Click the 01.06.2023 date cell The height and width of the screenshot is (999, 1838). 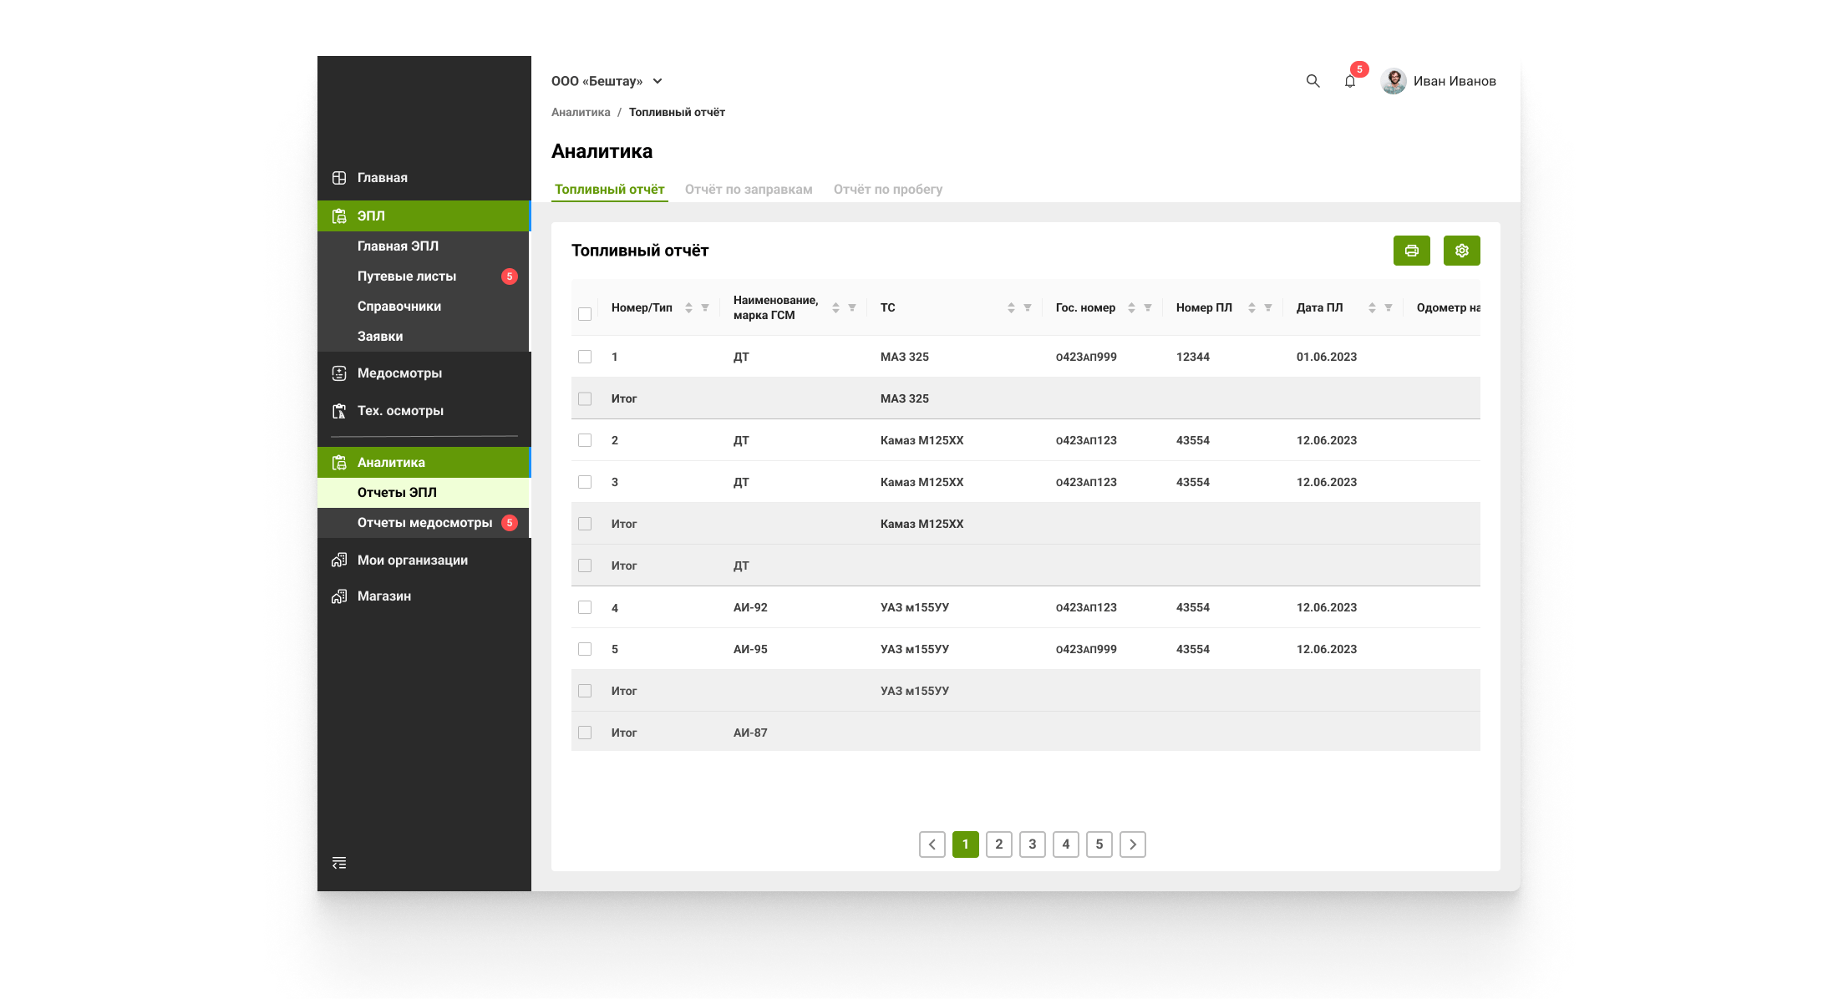pyautogui.click(x=1327, y=357)
